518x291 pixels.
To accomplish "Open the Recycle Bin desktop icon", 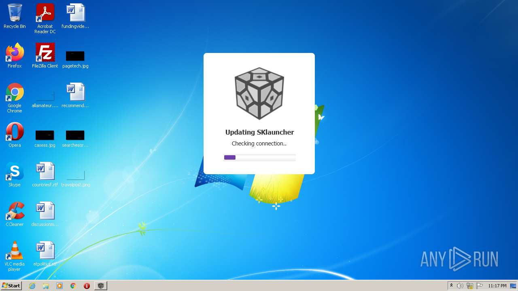I will pos(15,16).
